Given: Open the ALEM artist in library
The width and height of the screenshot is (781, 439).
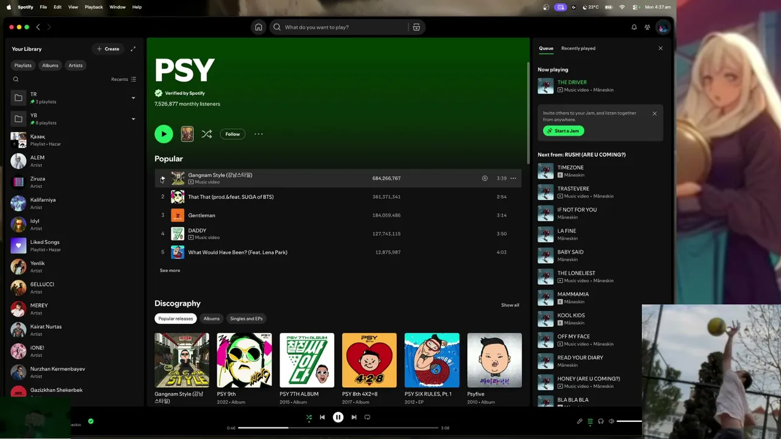Looking at the screenshot, I should (73, 161).
